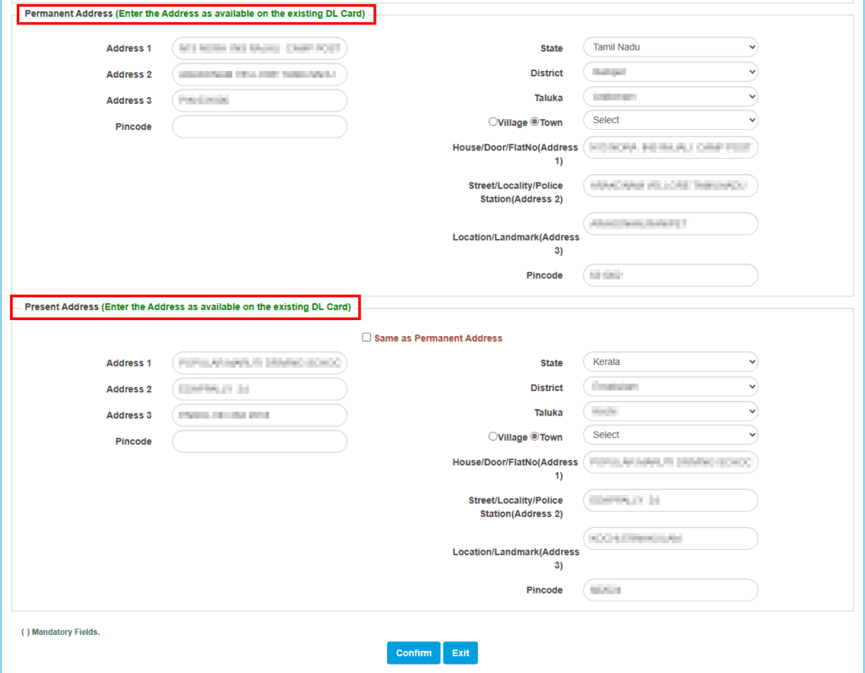Expand Present Address District dropdown
Screen dimensions: 865x673
click(670, 387)
